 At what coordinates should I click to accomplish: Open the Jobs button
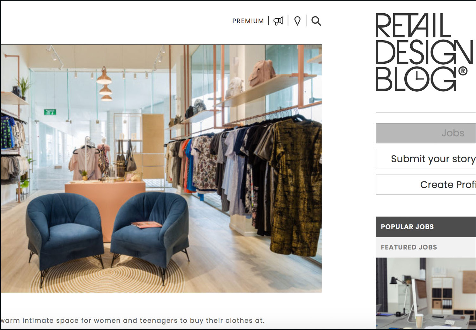pos(426,133)
